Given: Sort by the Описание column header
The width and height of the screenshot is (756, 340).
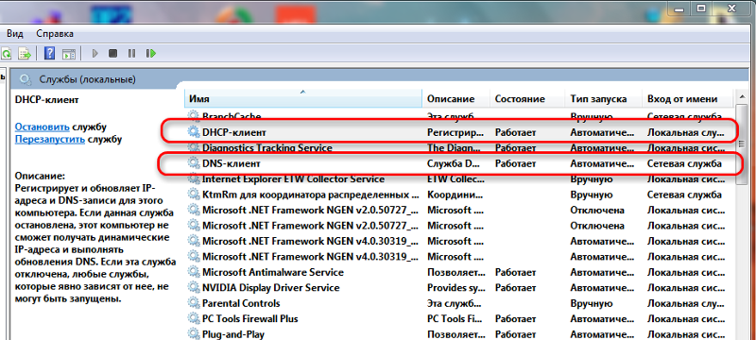Looking at the screenshot, I should coord(456,99).
